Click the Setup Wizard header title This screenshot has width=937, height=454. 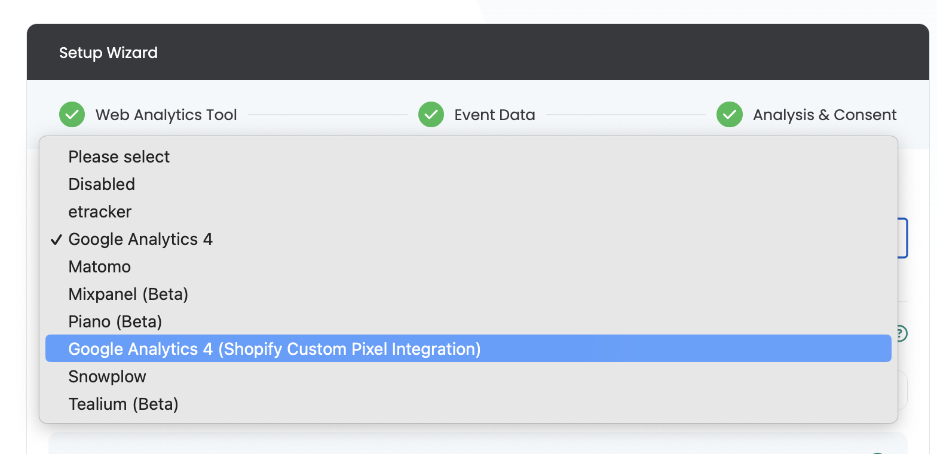pos(108,53)
